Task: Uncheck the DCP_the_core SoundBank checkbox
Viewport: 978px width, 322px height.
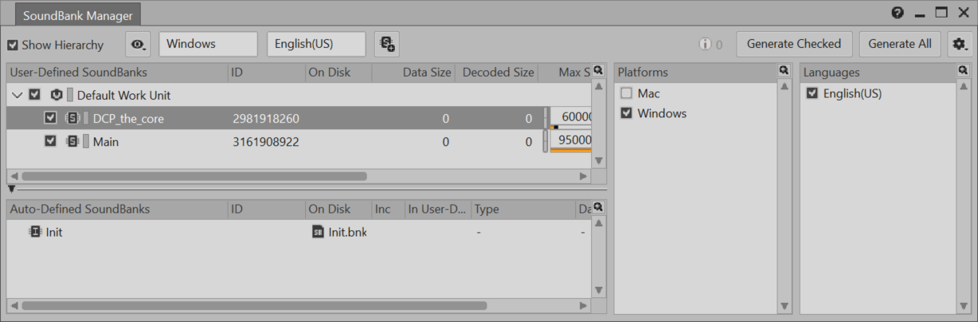Action: (51, 118)
